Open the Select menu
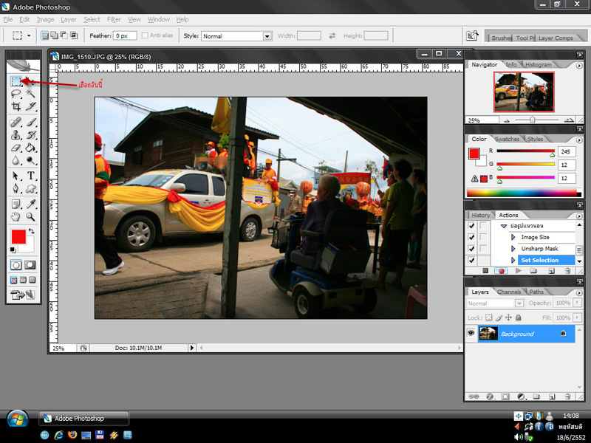 click(92, 20)
